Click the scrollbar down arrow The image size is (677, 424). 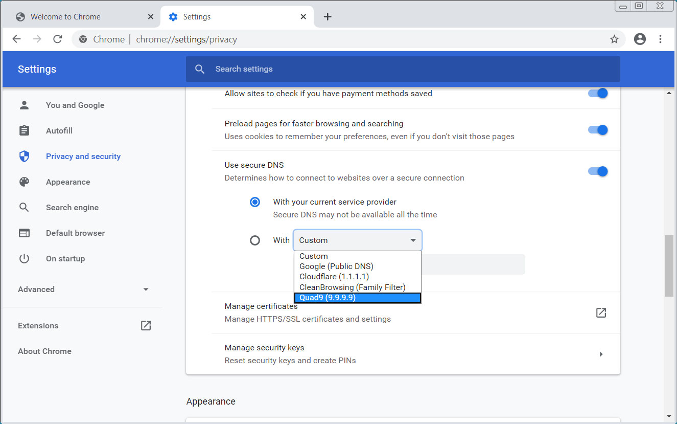click(x=669, y=416)
